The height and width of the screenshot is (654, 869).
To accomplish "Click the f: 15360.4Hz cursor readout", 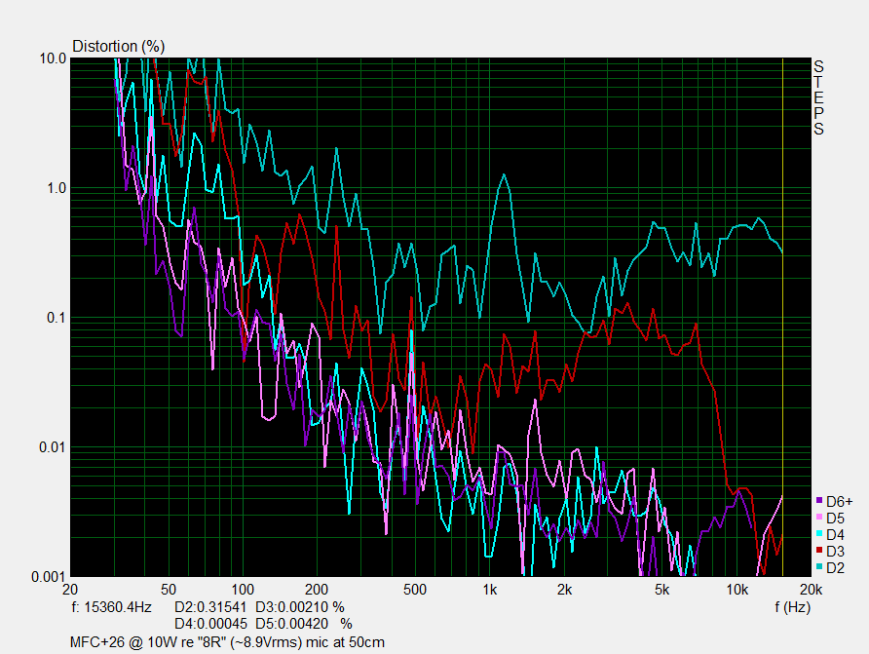I will click(111, 607).
